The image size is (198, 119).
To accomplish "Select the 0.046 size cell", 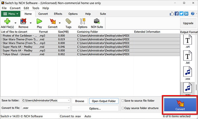I will (x=61, y=47).
